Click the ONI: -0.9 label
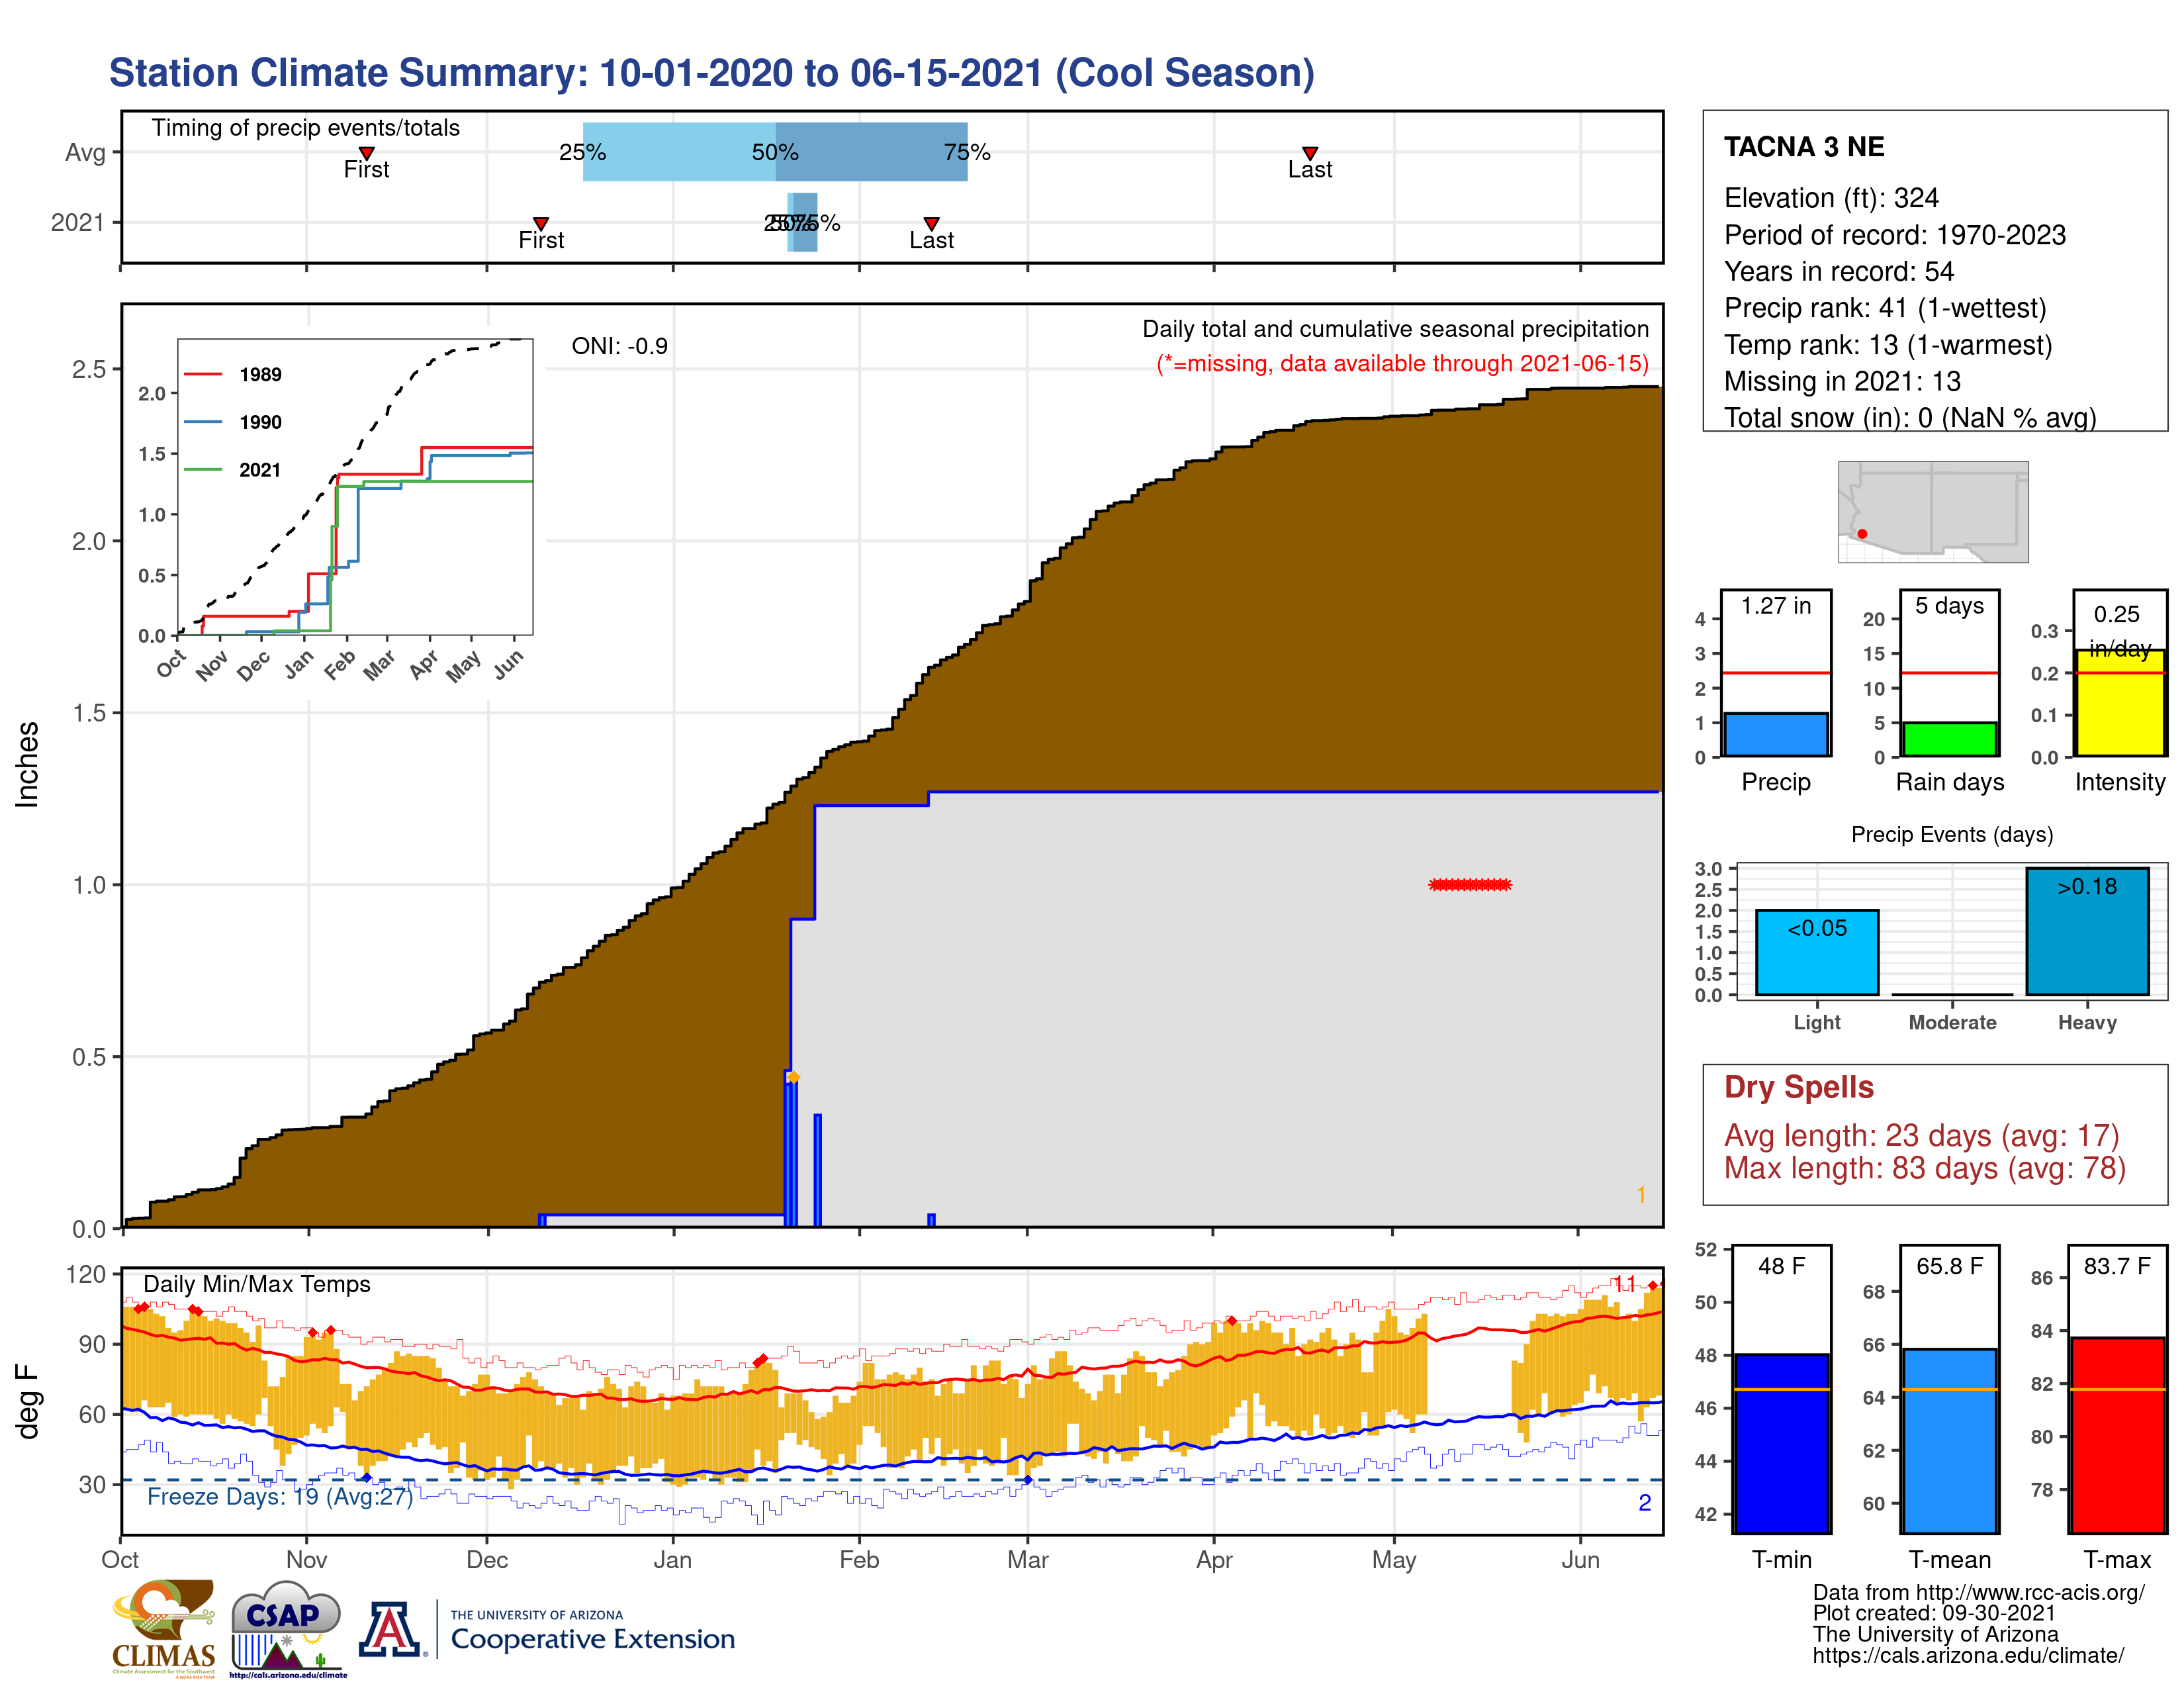2184x1688 pixels. [619, 346]
